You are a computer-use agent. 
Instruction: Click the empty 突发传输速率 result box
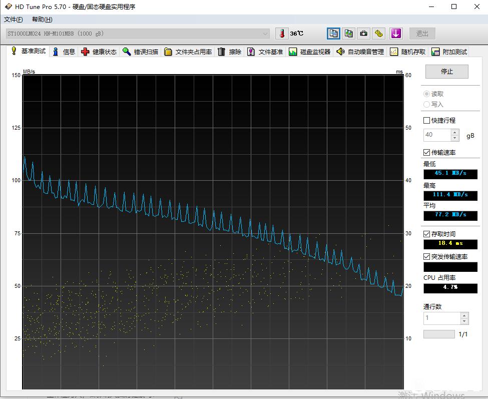[450, 267]
